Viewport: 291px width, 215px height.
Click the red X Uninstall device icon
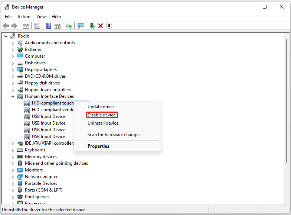coord(101,26)
